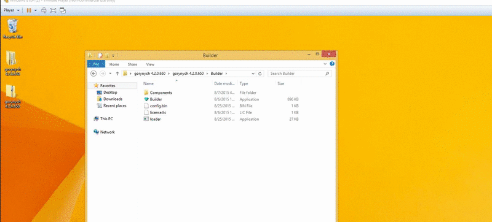Open Desktop in navigation pane

pos(110,93)
